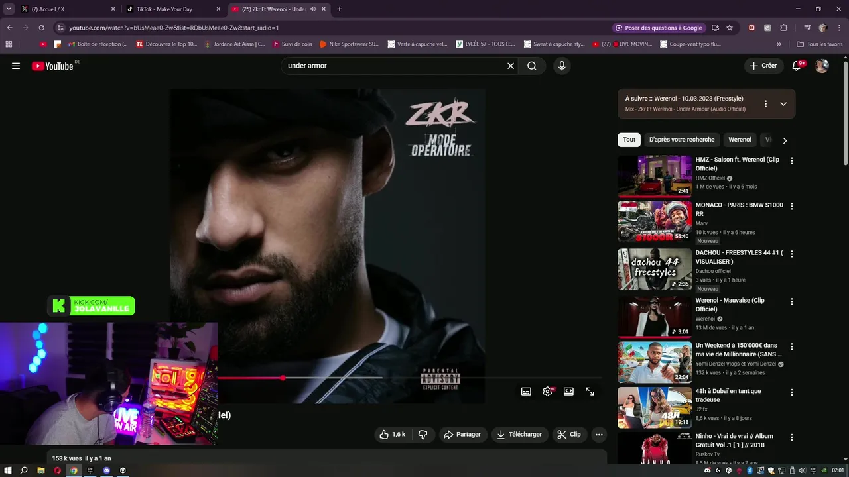The image size is (849, 477).
Task: Open the mix playlist three-dot menu
Action: (765, 104)
